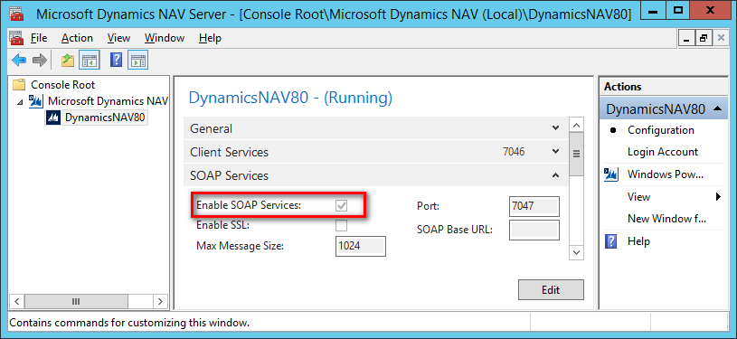Click the Max Message Size field 1024
Image resolution: width=737 pixels, height=339 pixels.
pyautogui.click(x=361, y=246)
